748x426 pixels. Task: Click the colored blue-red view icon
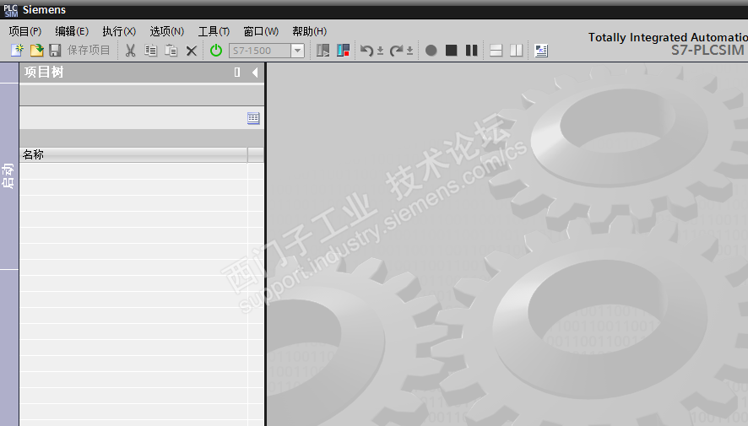click(x=343, y=50)
